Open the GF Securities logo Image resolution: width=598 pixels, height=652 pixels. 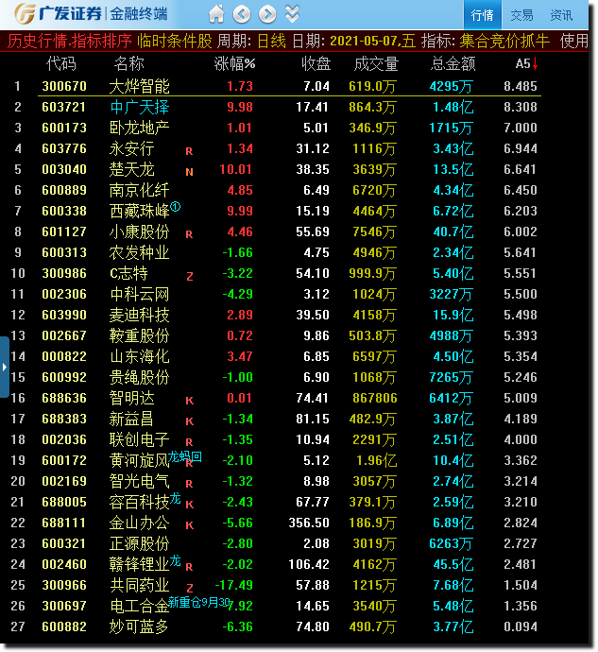[91, 14]
